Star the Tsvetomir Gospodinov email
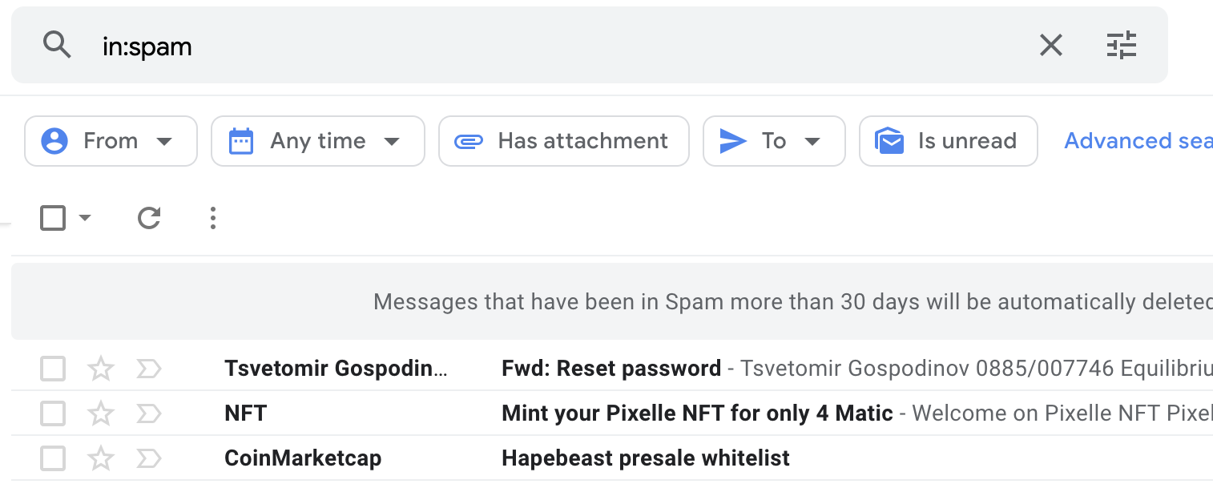The image size is (1213, 484). pyautogui.click(x=100, y=369)
